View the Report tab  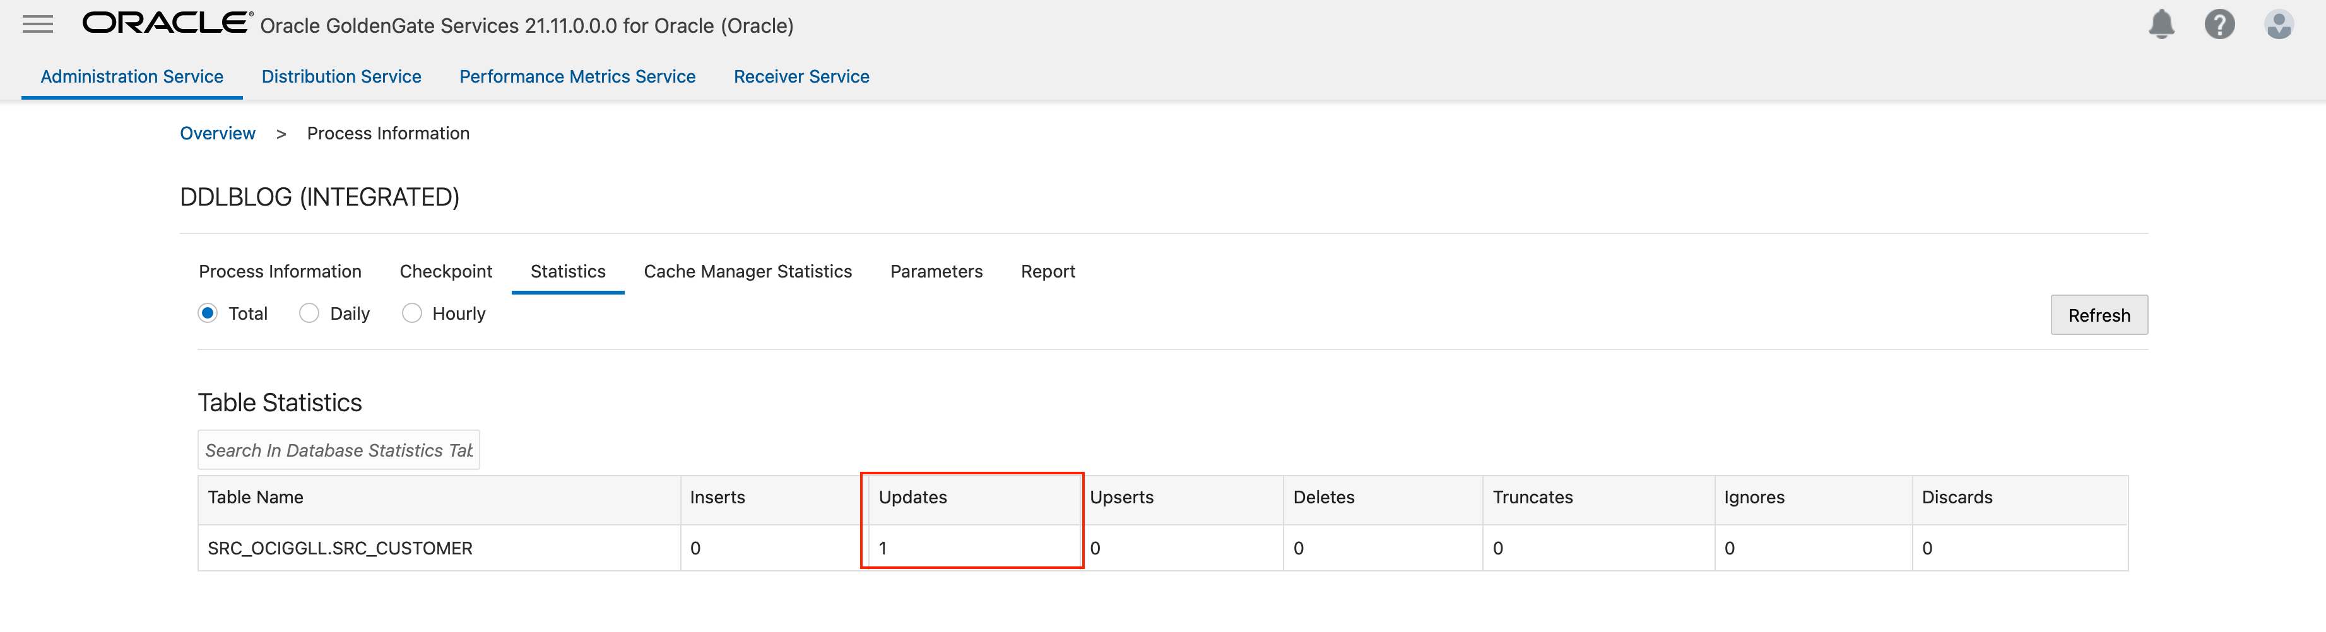[x=1048, y=272]
